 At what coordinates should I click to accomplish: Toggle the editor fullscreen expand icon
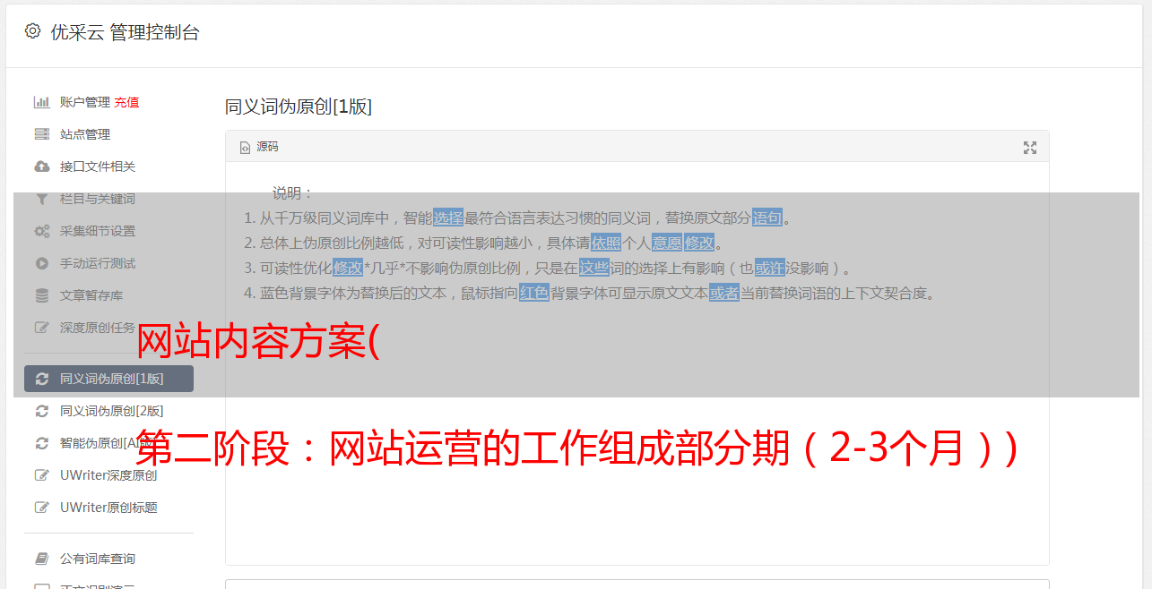1030,148
